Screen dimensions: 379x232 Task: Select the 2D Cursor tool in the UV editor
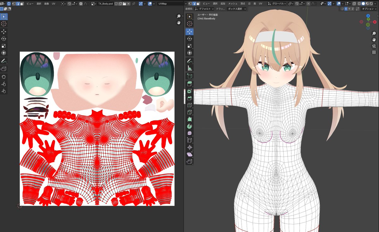[4, 24]
